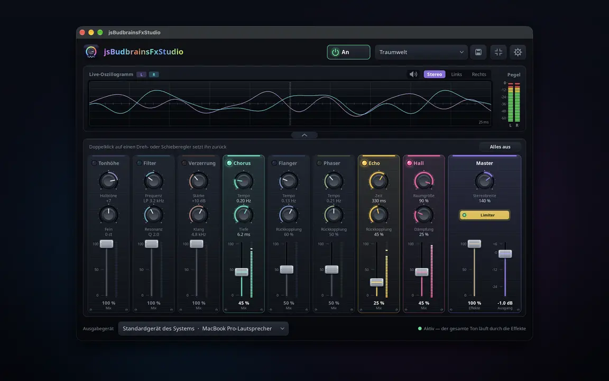This screenshot has height=381, width=609.
Task: Click the Klang knob in the Verzerrung strip
Action: 198,215
